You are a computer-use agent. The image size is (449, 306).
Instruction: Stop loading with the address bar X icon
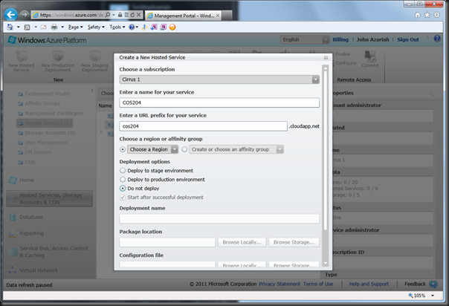(138, 15)
